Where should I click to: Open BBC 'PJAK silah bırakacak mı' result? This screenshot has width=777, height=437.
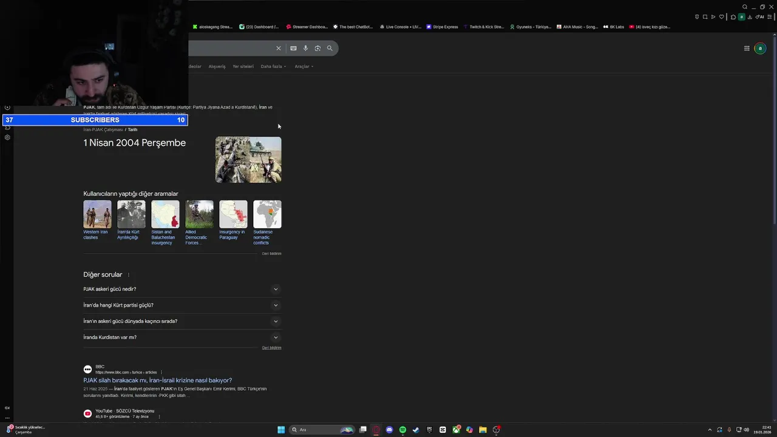tap(158, 381)
